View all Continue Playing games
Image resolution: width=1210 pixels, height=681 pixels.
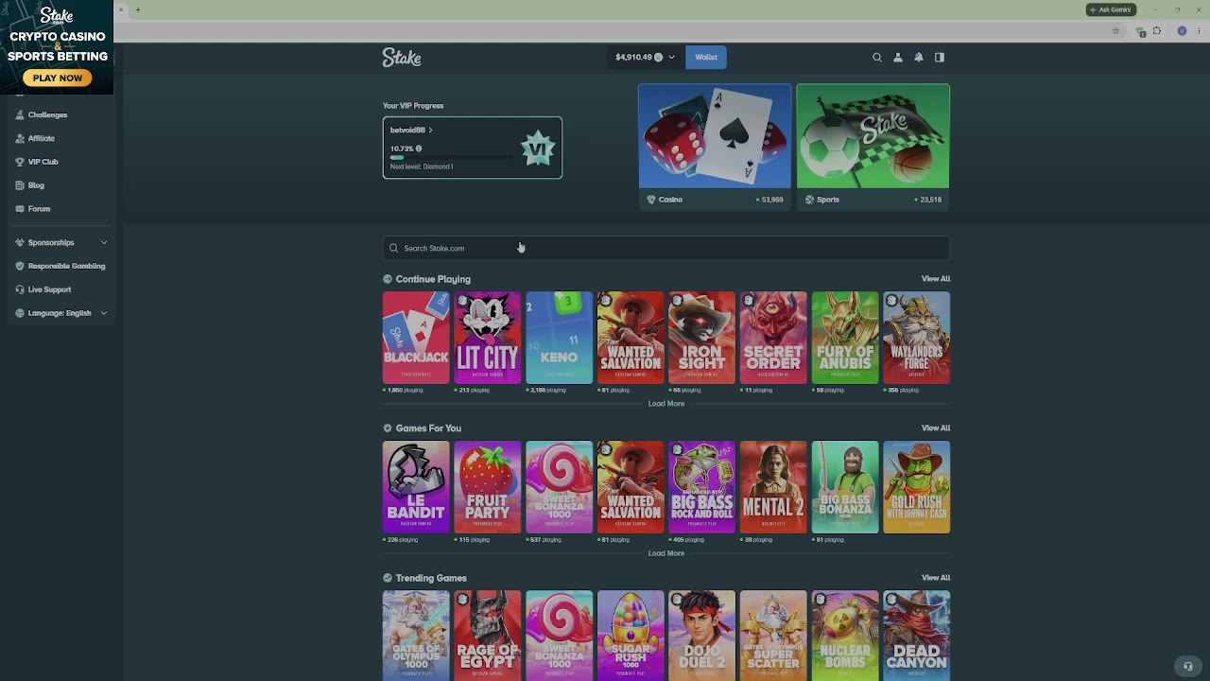tap(936, 279)
